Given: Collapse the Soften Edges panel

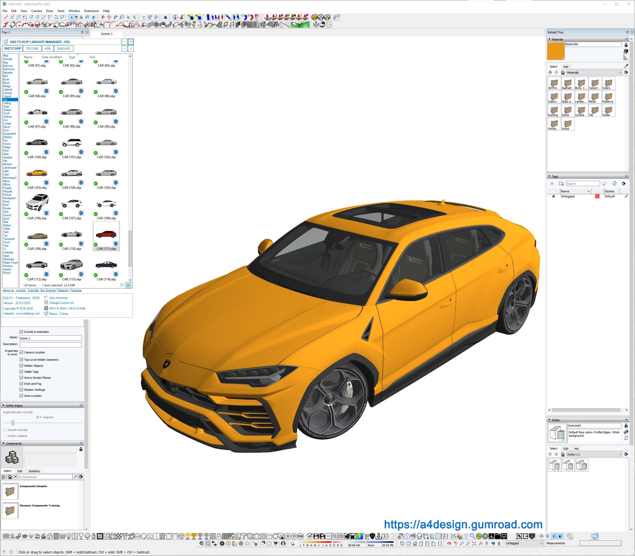Looking at the screenshot, I should tap(3, 406).
